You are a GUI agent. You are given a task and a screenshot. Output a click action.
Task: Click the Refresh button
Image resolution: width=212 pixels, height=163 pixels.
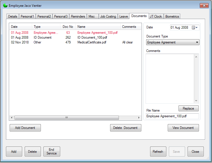[158, 152]
